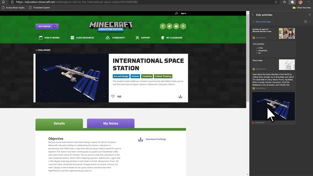Expand the Other favorites folder
This screenshot has height=176, width=313.
point(302,8)
